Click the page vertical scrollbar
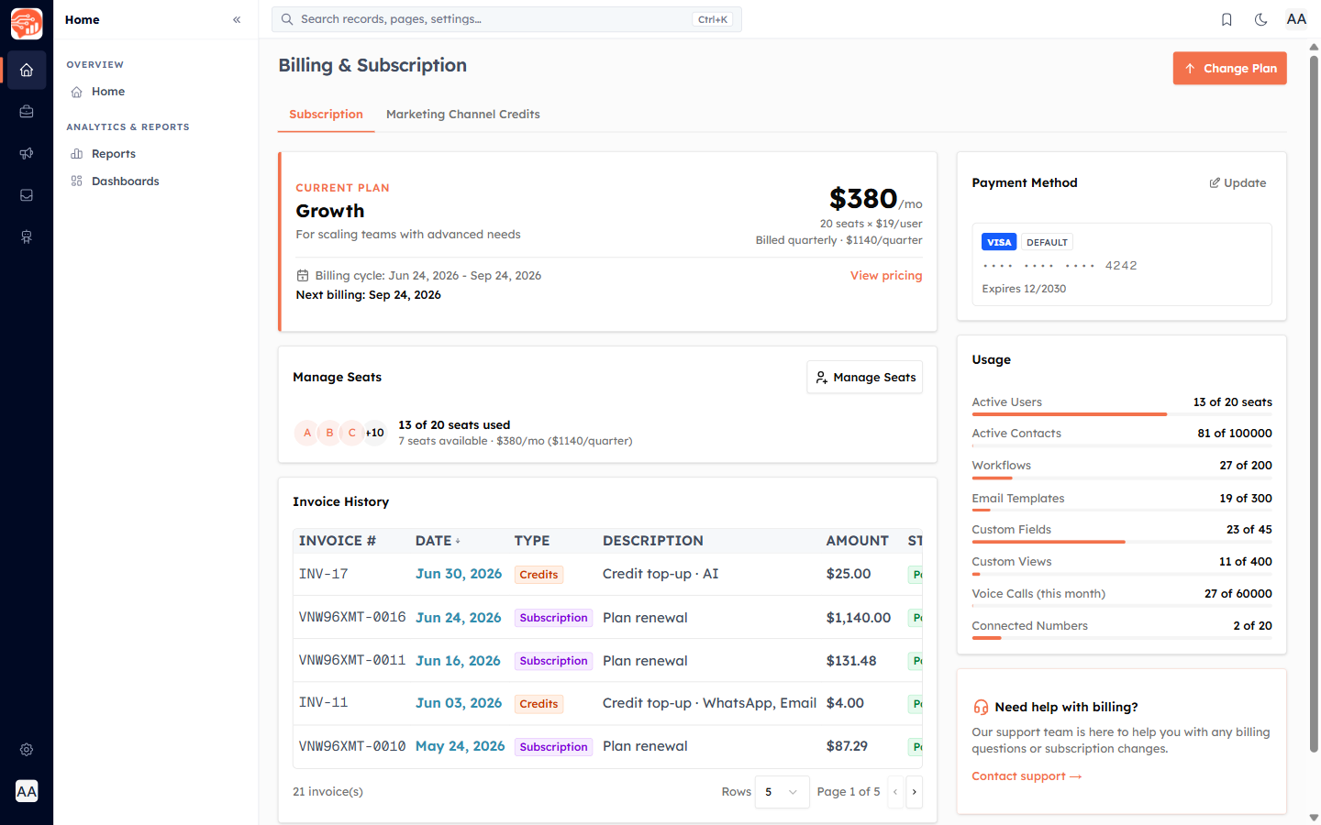 [1314, 403]
